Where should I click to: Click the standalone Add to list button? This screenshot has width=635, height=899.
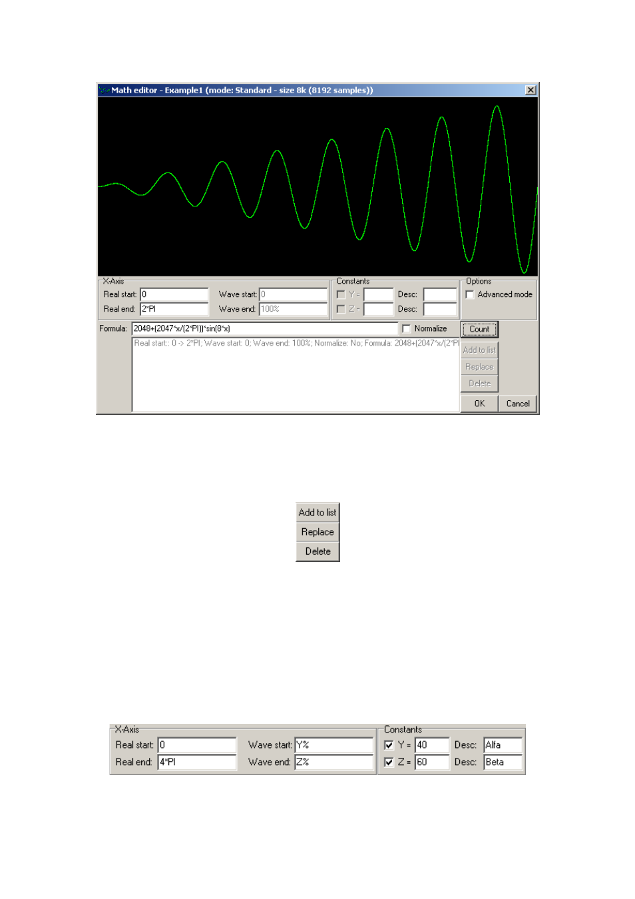[317, 513]
